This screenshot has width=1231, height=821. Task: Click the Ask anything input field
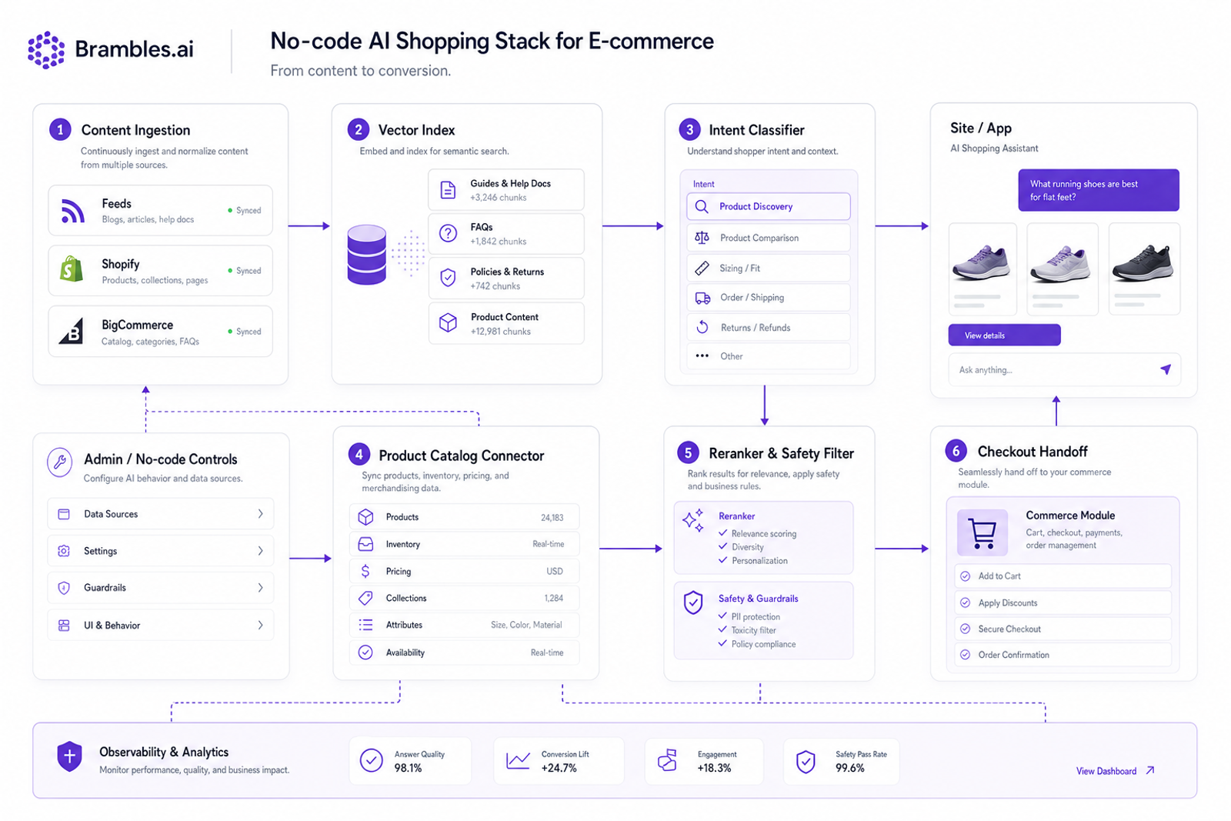1064,369
